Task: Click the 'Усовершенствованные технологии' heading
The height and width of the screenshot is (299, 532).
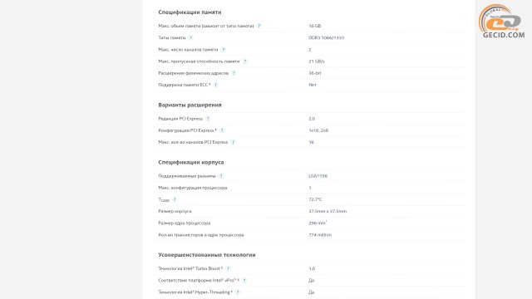Action: click(207, 255)
